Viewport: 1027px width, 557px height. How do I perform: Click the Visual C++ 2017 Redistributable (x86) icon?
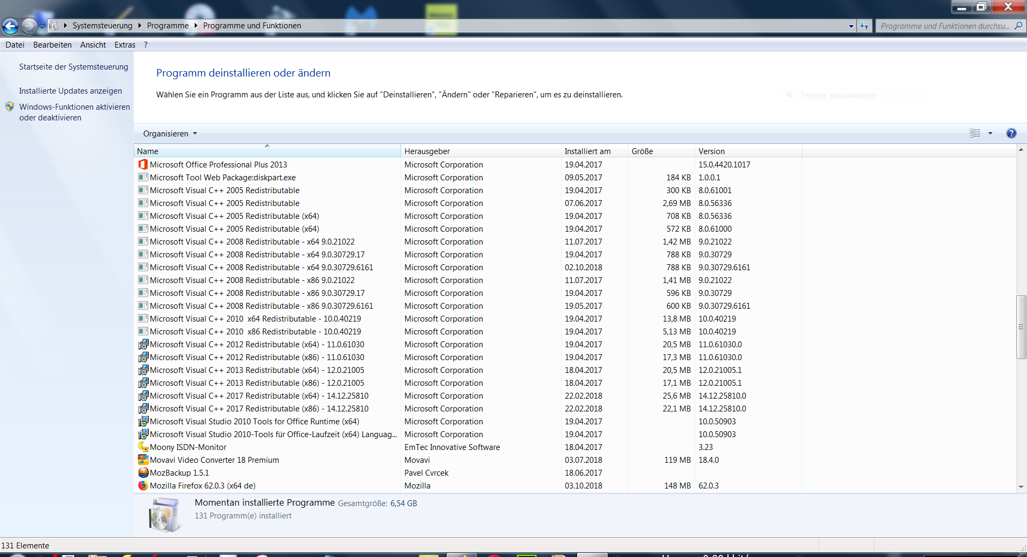click(143, 408)
